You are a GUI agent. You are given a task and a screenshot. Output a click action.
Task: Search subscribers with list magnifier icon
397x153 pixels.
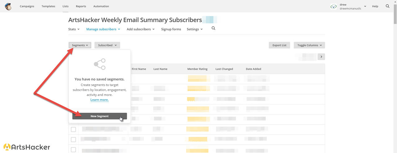213,28
